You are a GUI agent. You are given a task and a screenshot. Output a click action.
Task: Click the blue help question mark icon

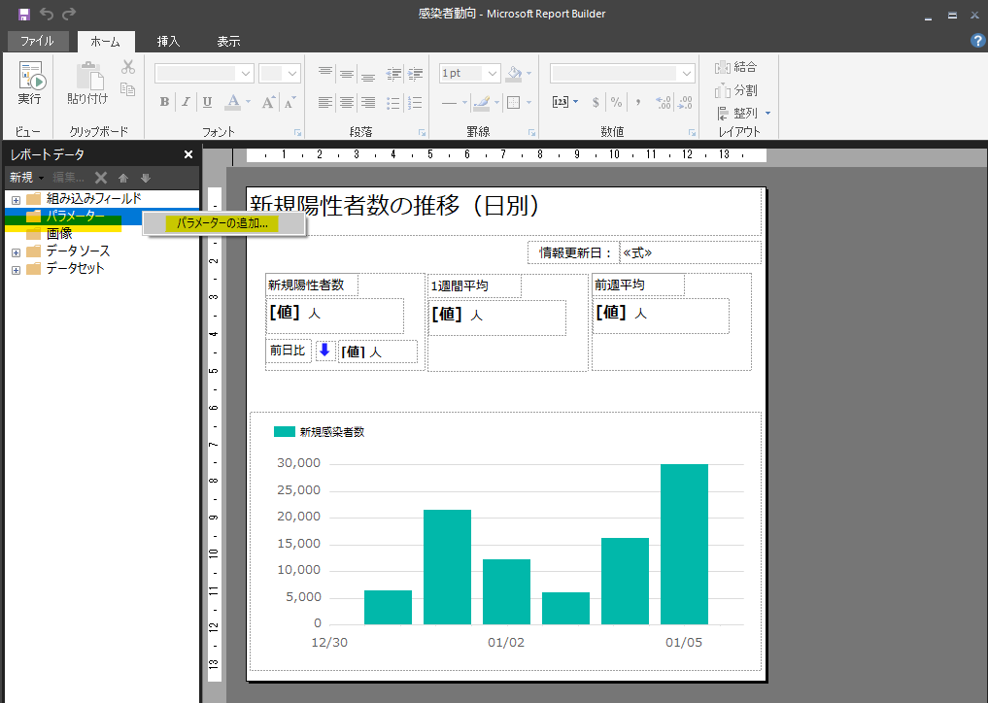coord(977,41)
